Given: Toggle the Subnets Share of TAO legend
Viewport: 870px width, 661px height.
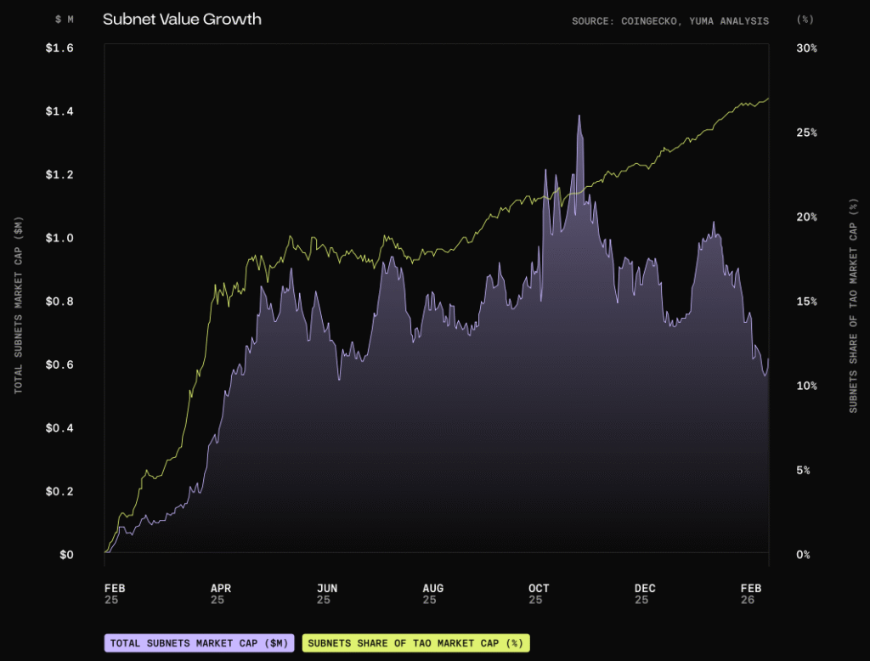Looking at the screenshot, I should pyautogui.click(x=415, y=643).
